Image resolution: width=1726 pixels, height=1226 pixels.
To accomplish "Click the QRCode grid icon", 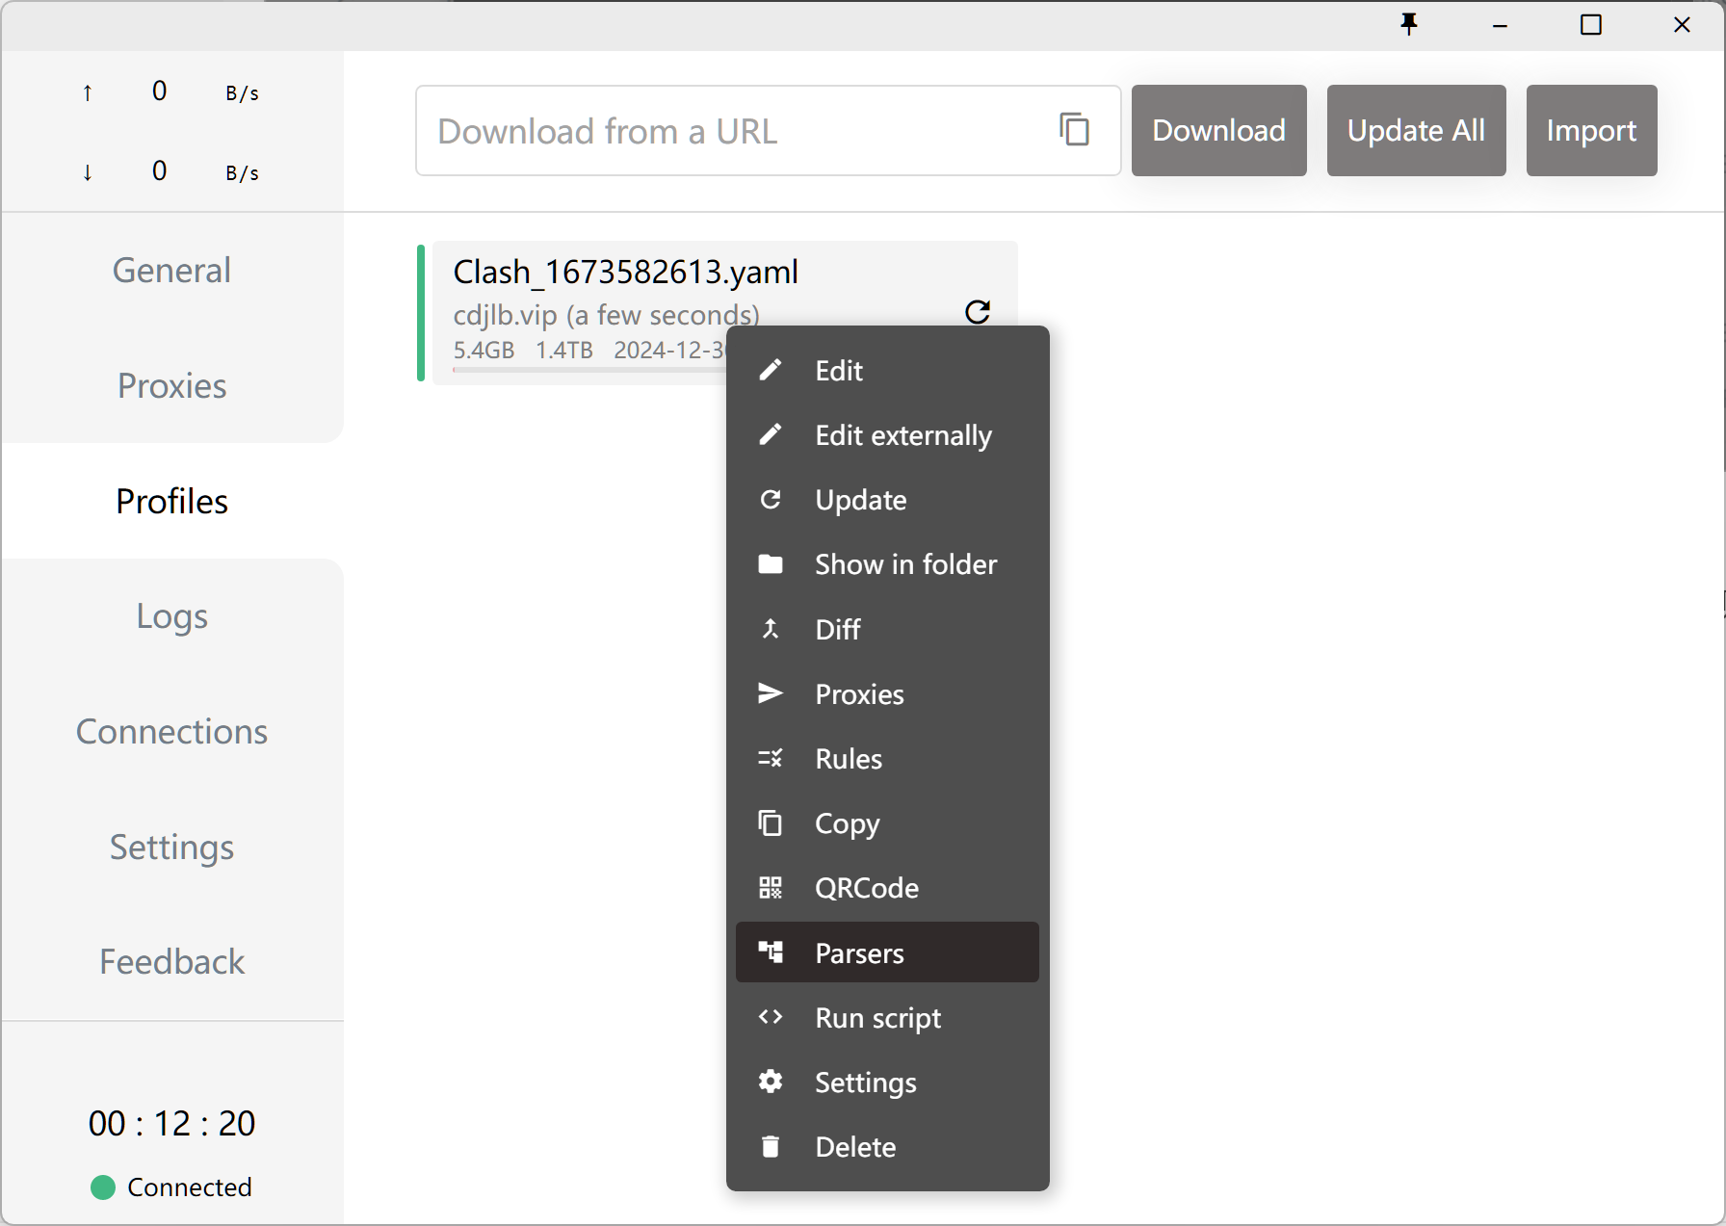I will [x=771, y=888].
